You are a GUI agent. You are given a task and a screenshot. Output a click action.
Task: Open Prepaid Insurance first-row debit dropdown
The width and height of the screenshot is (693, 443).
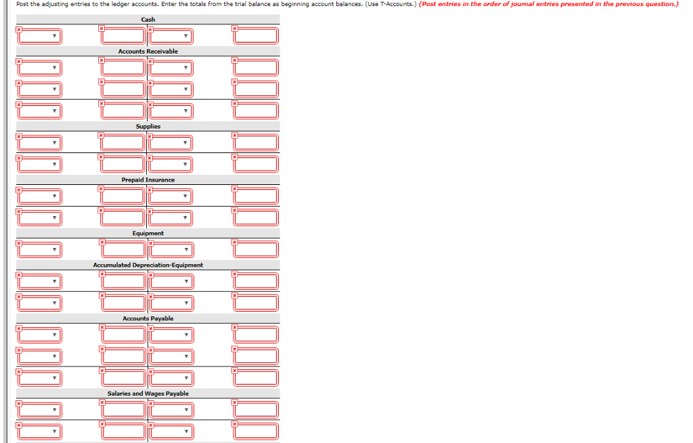pyautogui.click(x=40, y=196)
